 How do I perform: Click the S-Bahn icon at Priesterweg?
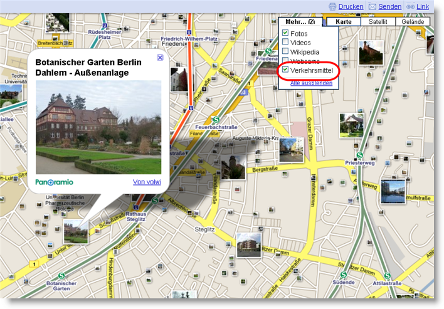359,155
